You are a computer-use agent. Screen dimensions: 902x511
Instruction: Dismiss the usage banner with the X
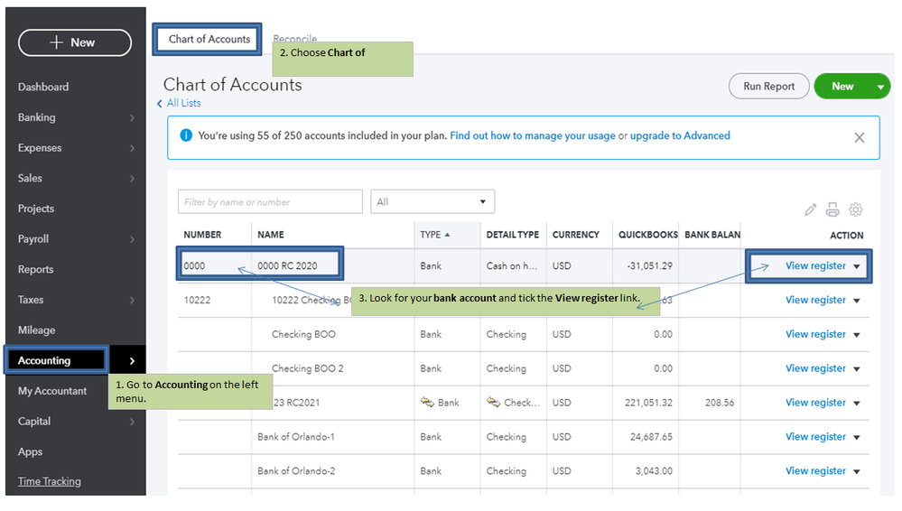[x=859, y=137]
